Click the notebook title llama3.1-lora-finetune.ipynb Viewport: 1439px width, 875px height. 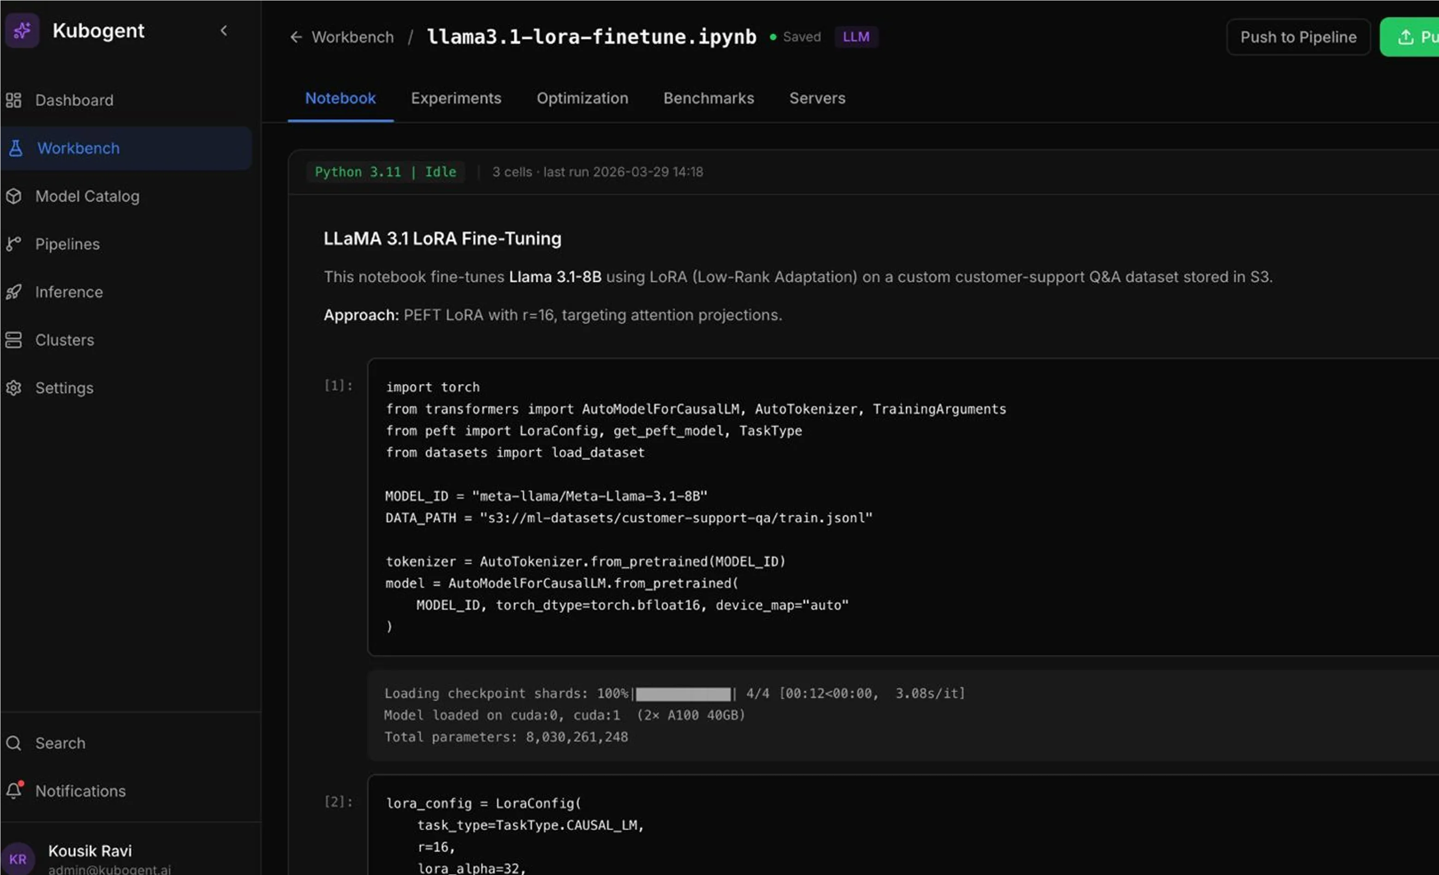pos(592,36)
